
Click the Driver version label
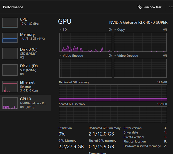tap(133, 128)
